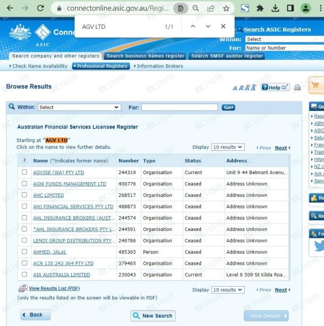Switch to Search SMSF auditor register tab

pos(227,56)
